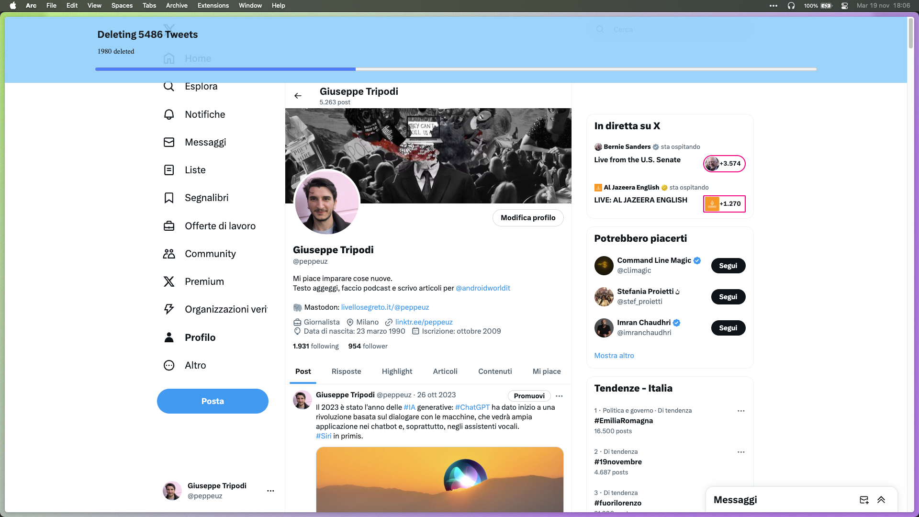Image resolution: width=919 pixels, height=517 pixels.
Task: Open Command Line Magic profile avatar
Action: click(x=604, y=266)
